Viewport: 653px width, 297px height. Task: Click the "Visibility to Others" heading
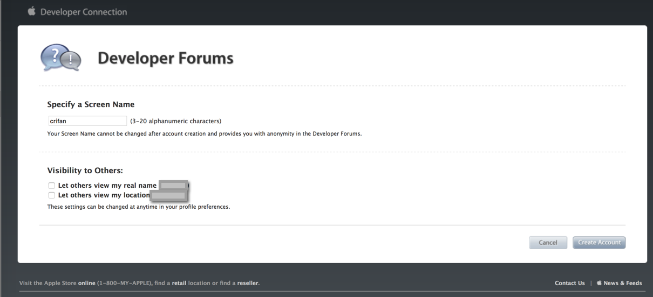click(x=85, y=171)
